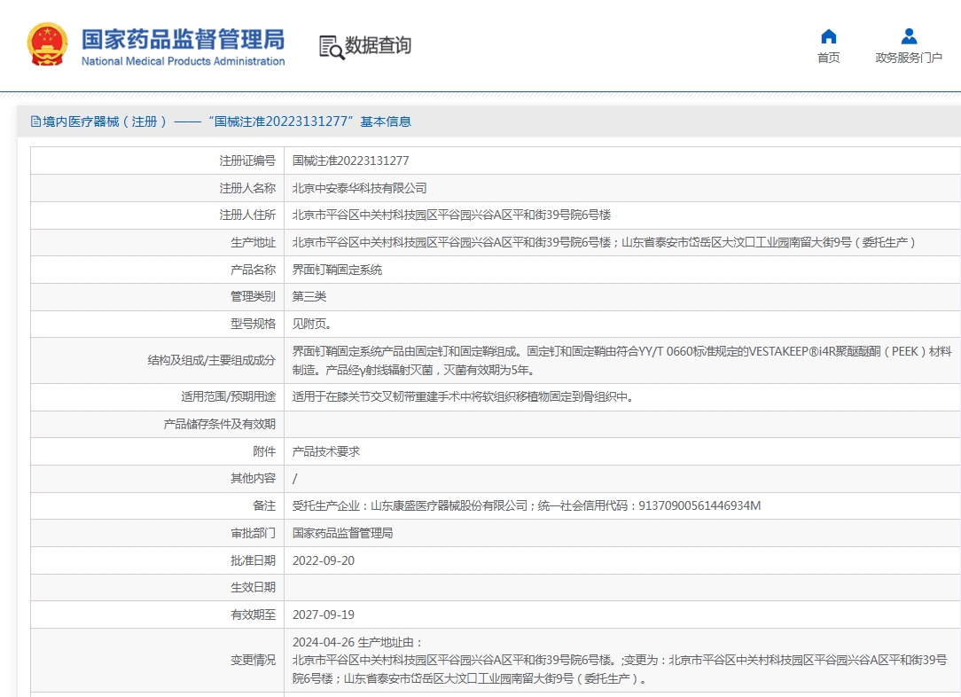This screenshot has height=697, width=961.
Task: Select the approving department 国家药品监督管理局 value
Action: click(342, 533)
